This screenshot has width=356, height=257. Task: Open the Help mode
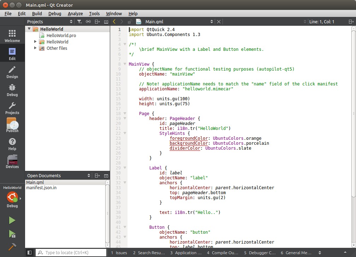point(12,144)
